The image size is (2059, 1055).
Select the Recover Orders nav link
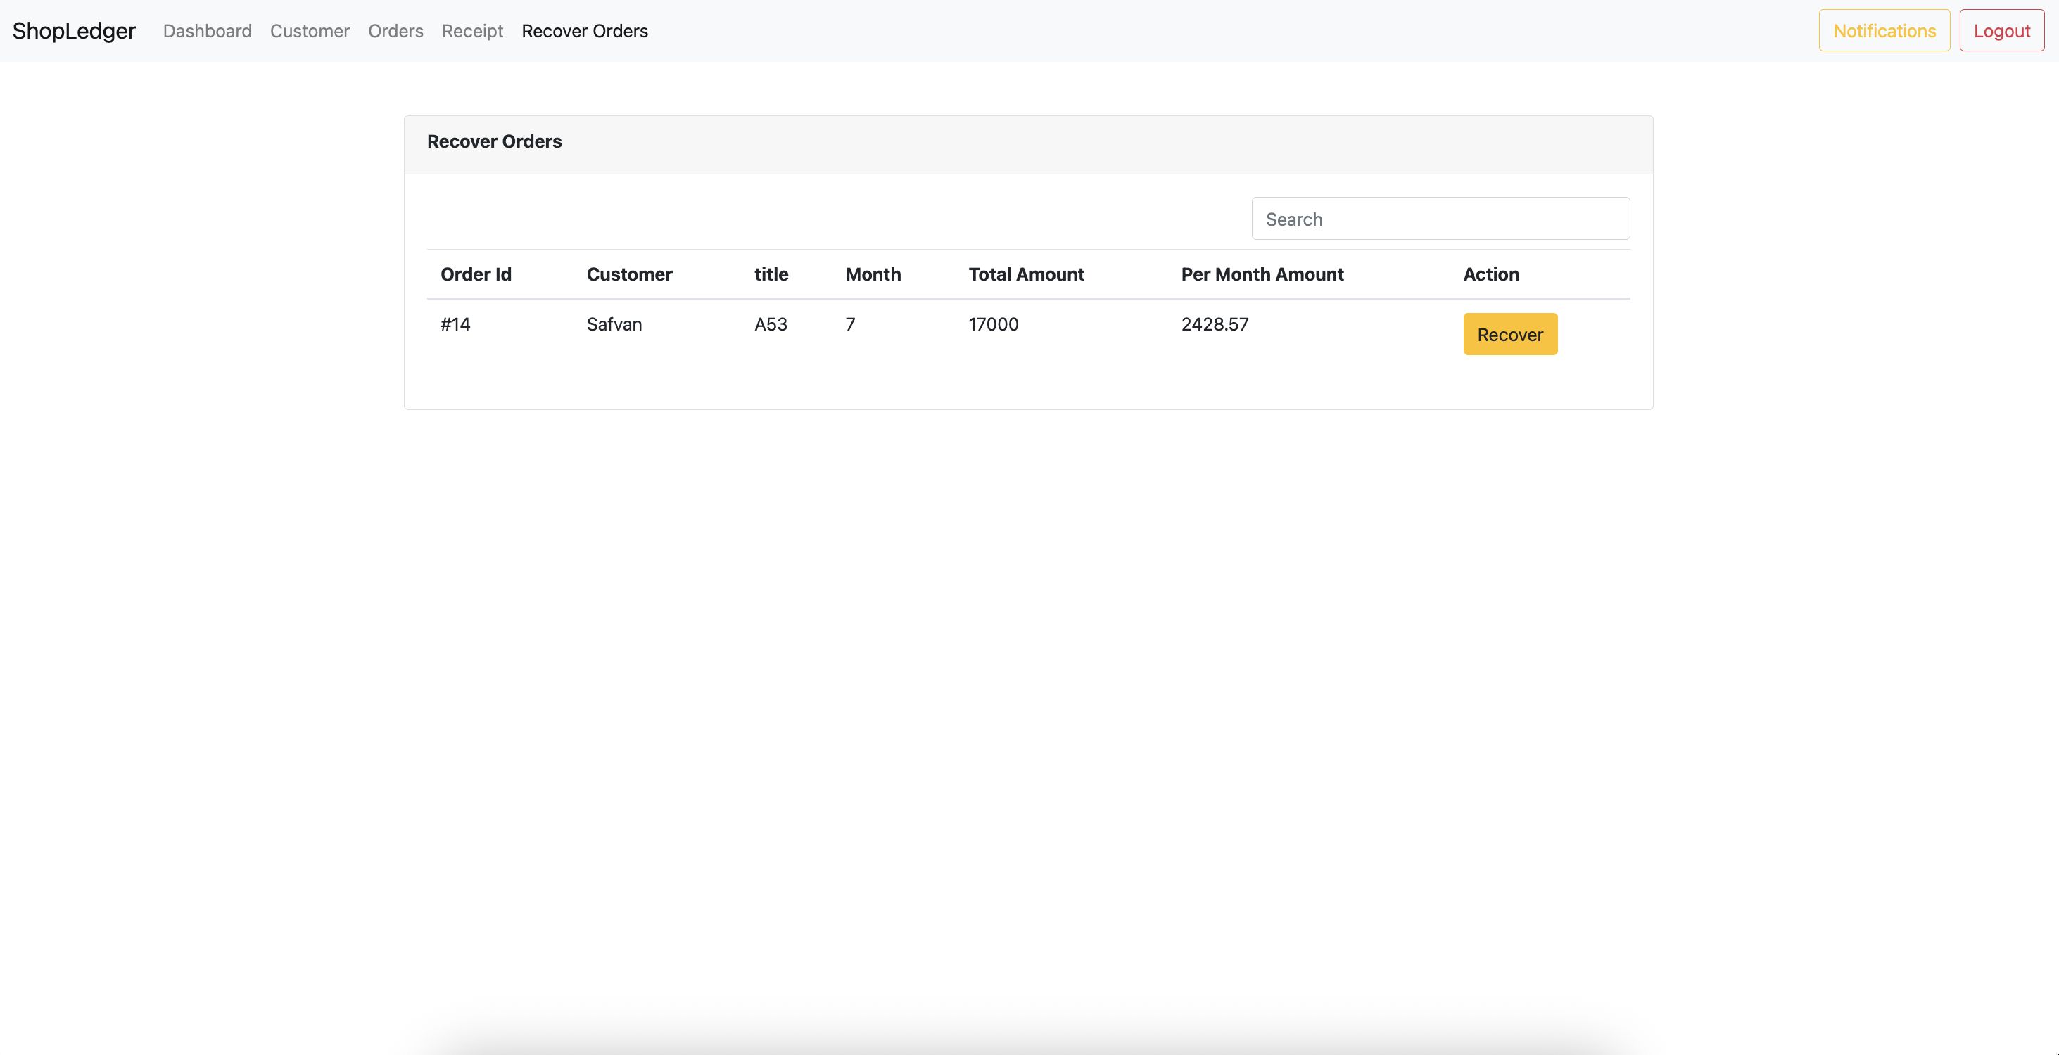pos(584,30)
